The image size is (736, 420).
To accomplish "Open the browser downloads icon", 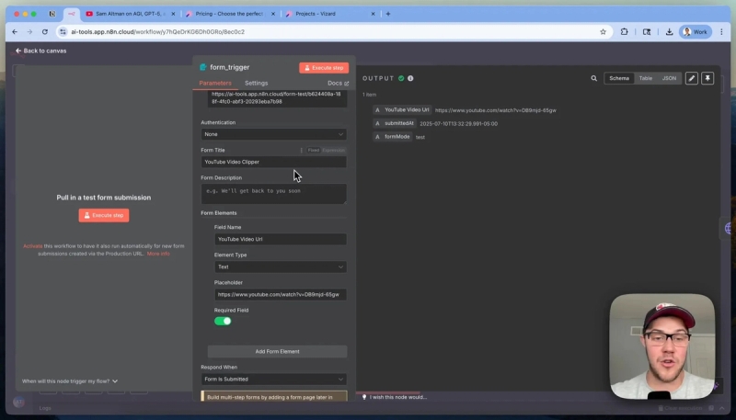I will 669,32.
